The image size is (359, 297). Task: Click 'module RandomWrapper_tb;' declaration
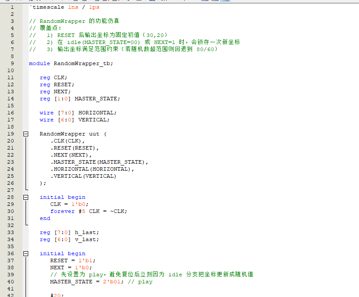(x=71, y=63)
